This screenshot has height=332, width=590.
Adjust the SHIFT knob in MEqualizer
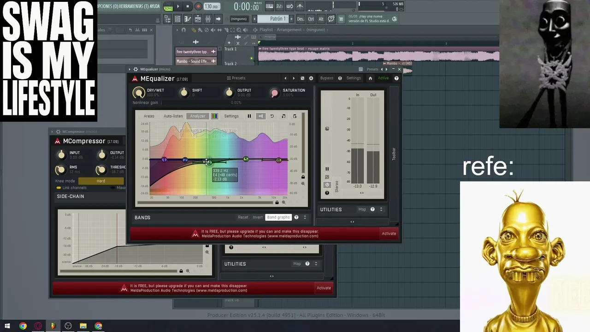184,93
